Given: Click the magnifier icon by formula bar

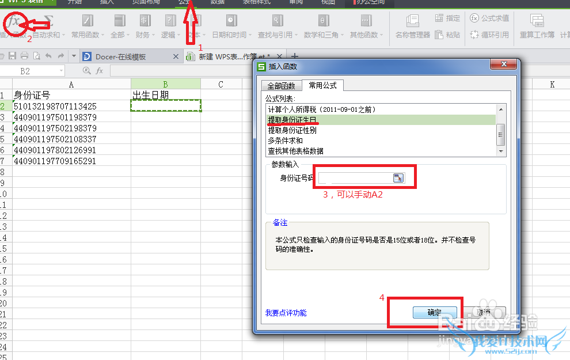Looking at the screenshot, I should (86, 70).
